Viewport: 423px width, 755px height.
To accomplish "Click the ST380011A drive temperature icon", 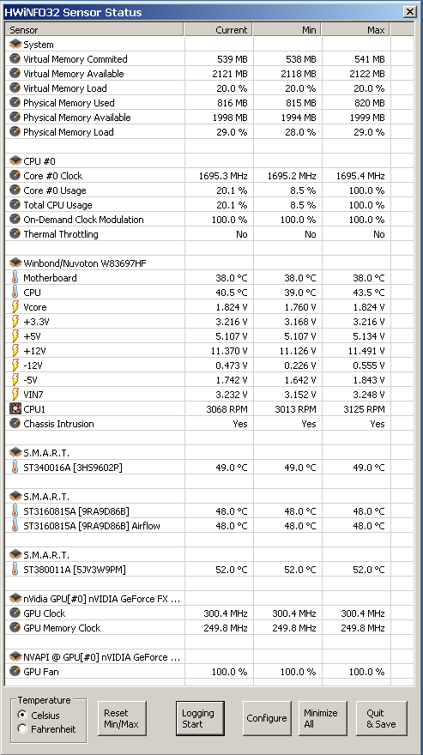I will [x=15, y=570].
